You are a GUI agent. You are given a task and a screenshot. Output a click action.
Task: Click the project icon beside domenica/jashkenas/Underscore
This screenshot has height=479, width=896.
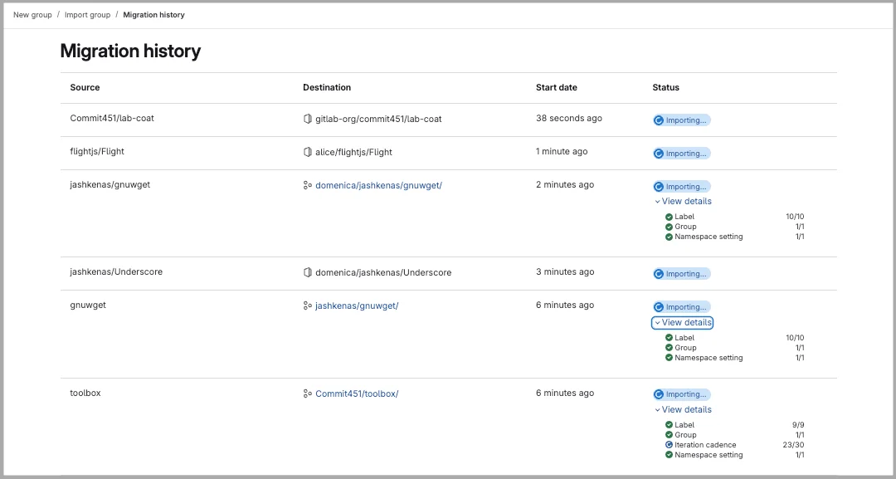coord(306,271)
